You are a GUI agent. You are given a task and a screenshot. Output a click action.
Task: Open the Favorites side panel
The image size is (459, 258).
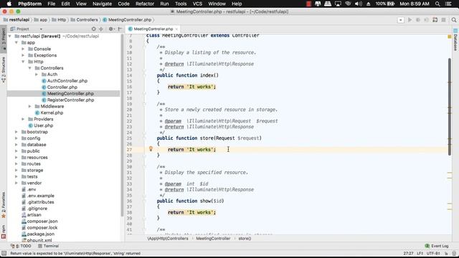click(3, 205)
